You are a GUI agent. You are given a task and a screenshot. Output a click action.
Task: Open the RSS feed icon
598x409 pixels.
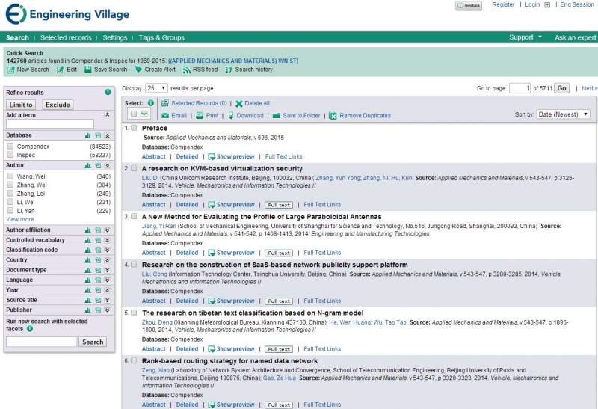186,70
